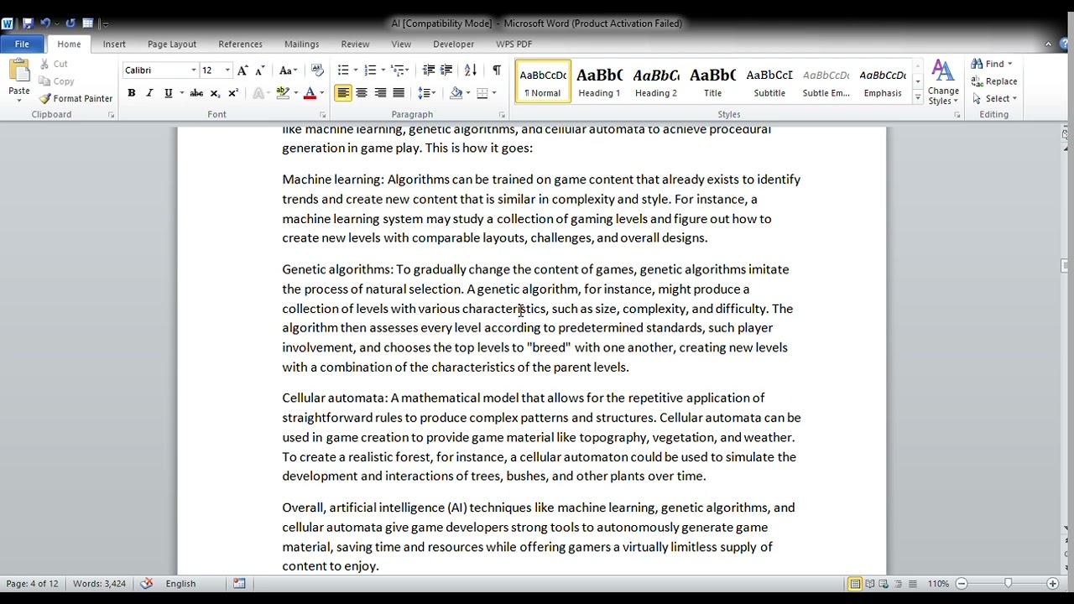Open the File tab
The width and height of the screenshot is (1074, 604).
pyautogui.click(x=22, y=44)
